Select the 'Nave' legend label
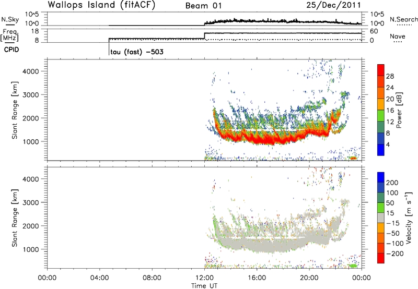This screenshot has width=418, height=289. 398,36
